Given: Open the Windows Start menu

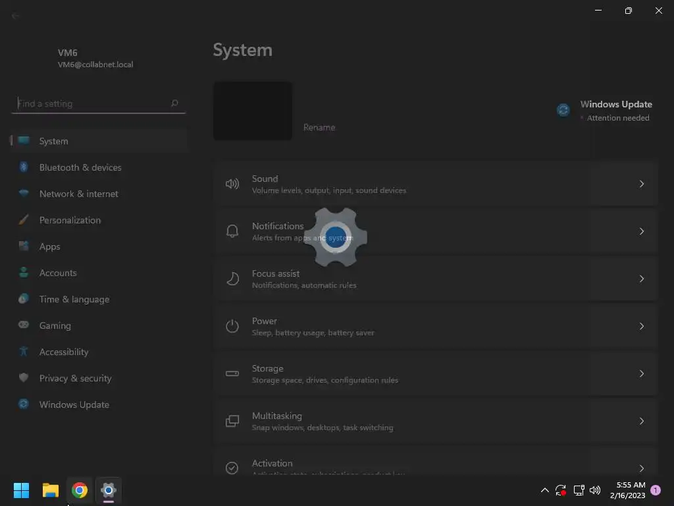Looking at the screenshot, I should [21, 490].
